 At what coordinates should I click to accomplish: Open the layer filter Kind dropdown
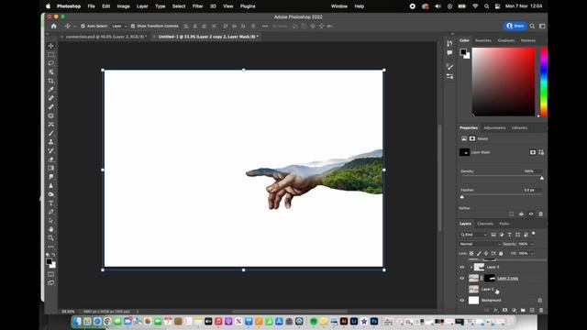tap(473, 235)
